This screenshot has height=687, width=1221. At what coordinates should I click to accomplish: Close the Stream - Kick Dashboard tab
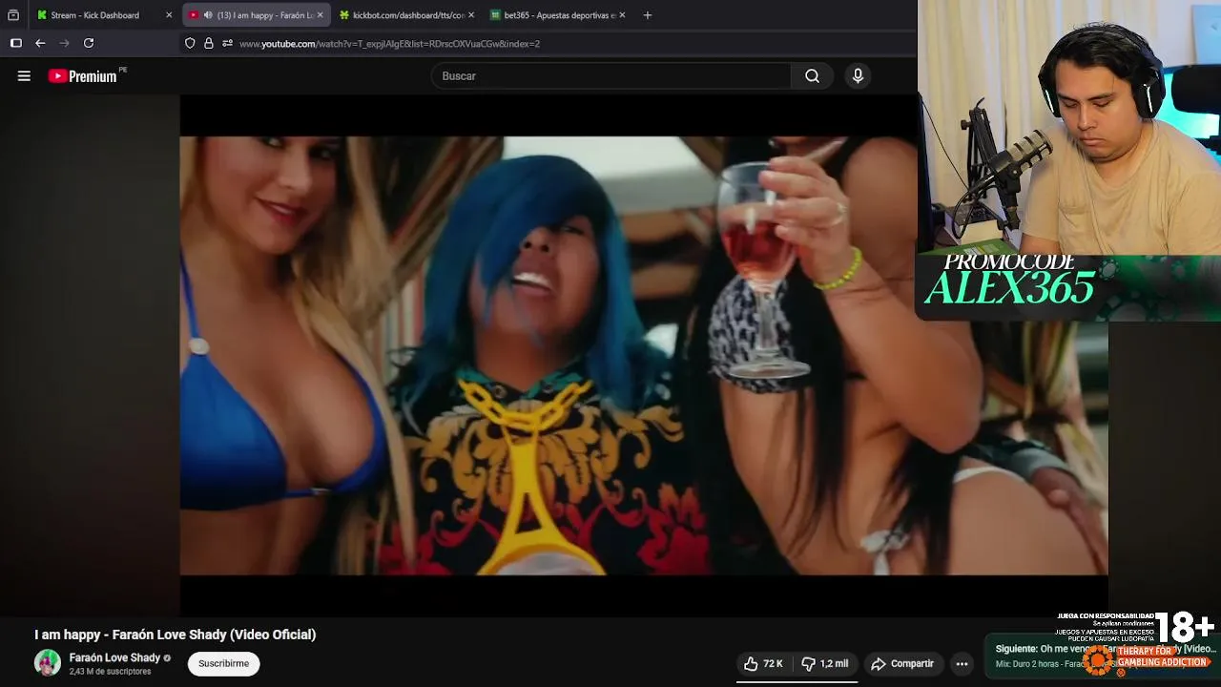pyautogui.click(x=169, y=15)
